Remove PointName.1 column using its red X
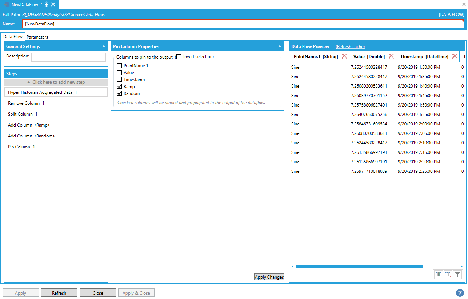 (344, 56)
